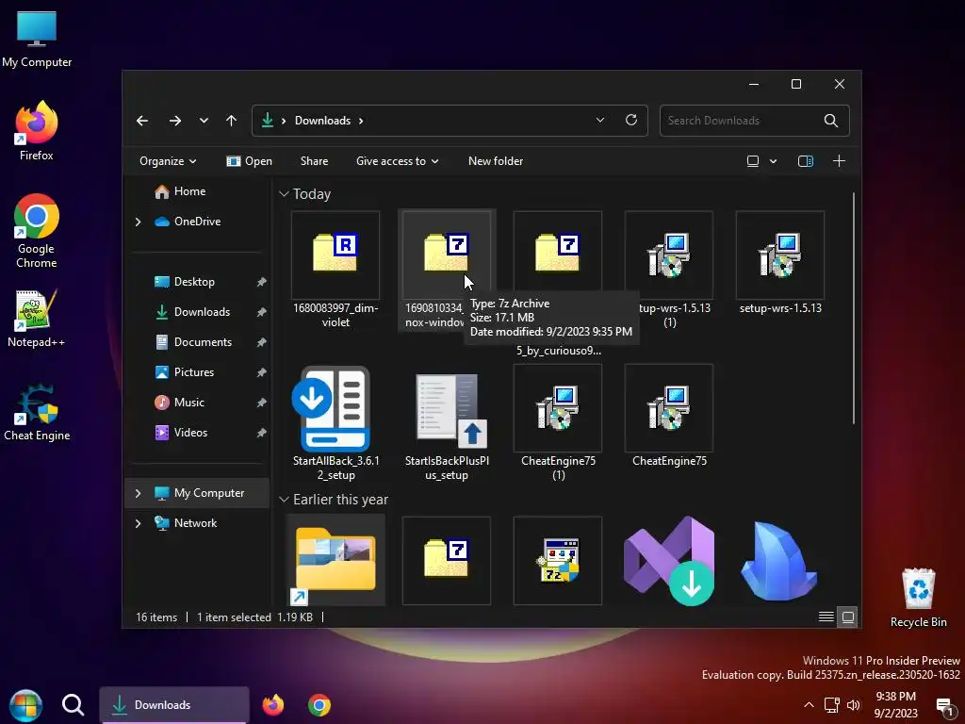
Task: Expand the My Computer tree node
Action: point(138,493)
